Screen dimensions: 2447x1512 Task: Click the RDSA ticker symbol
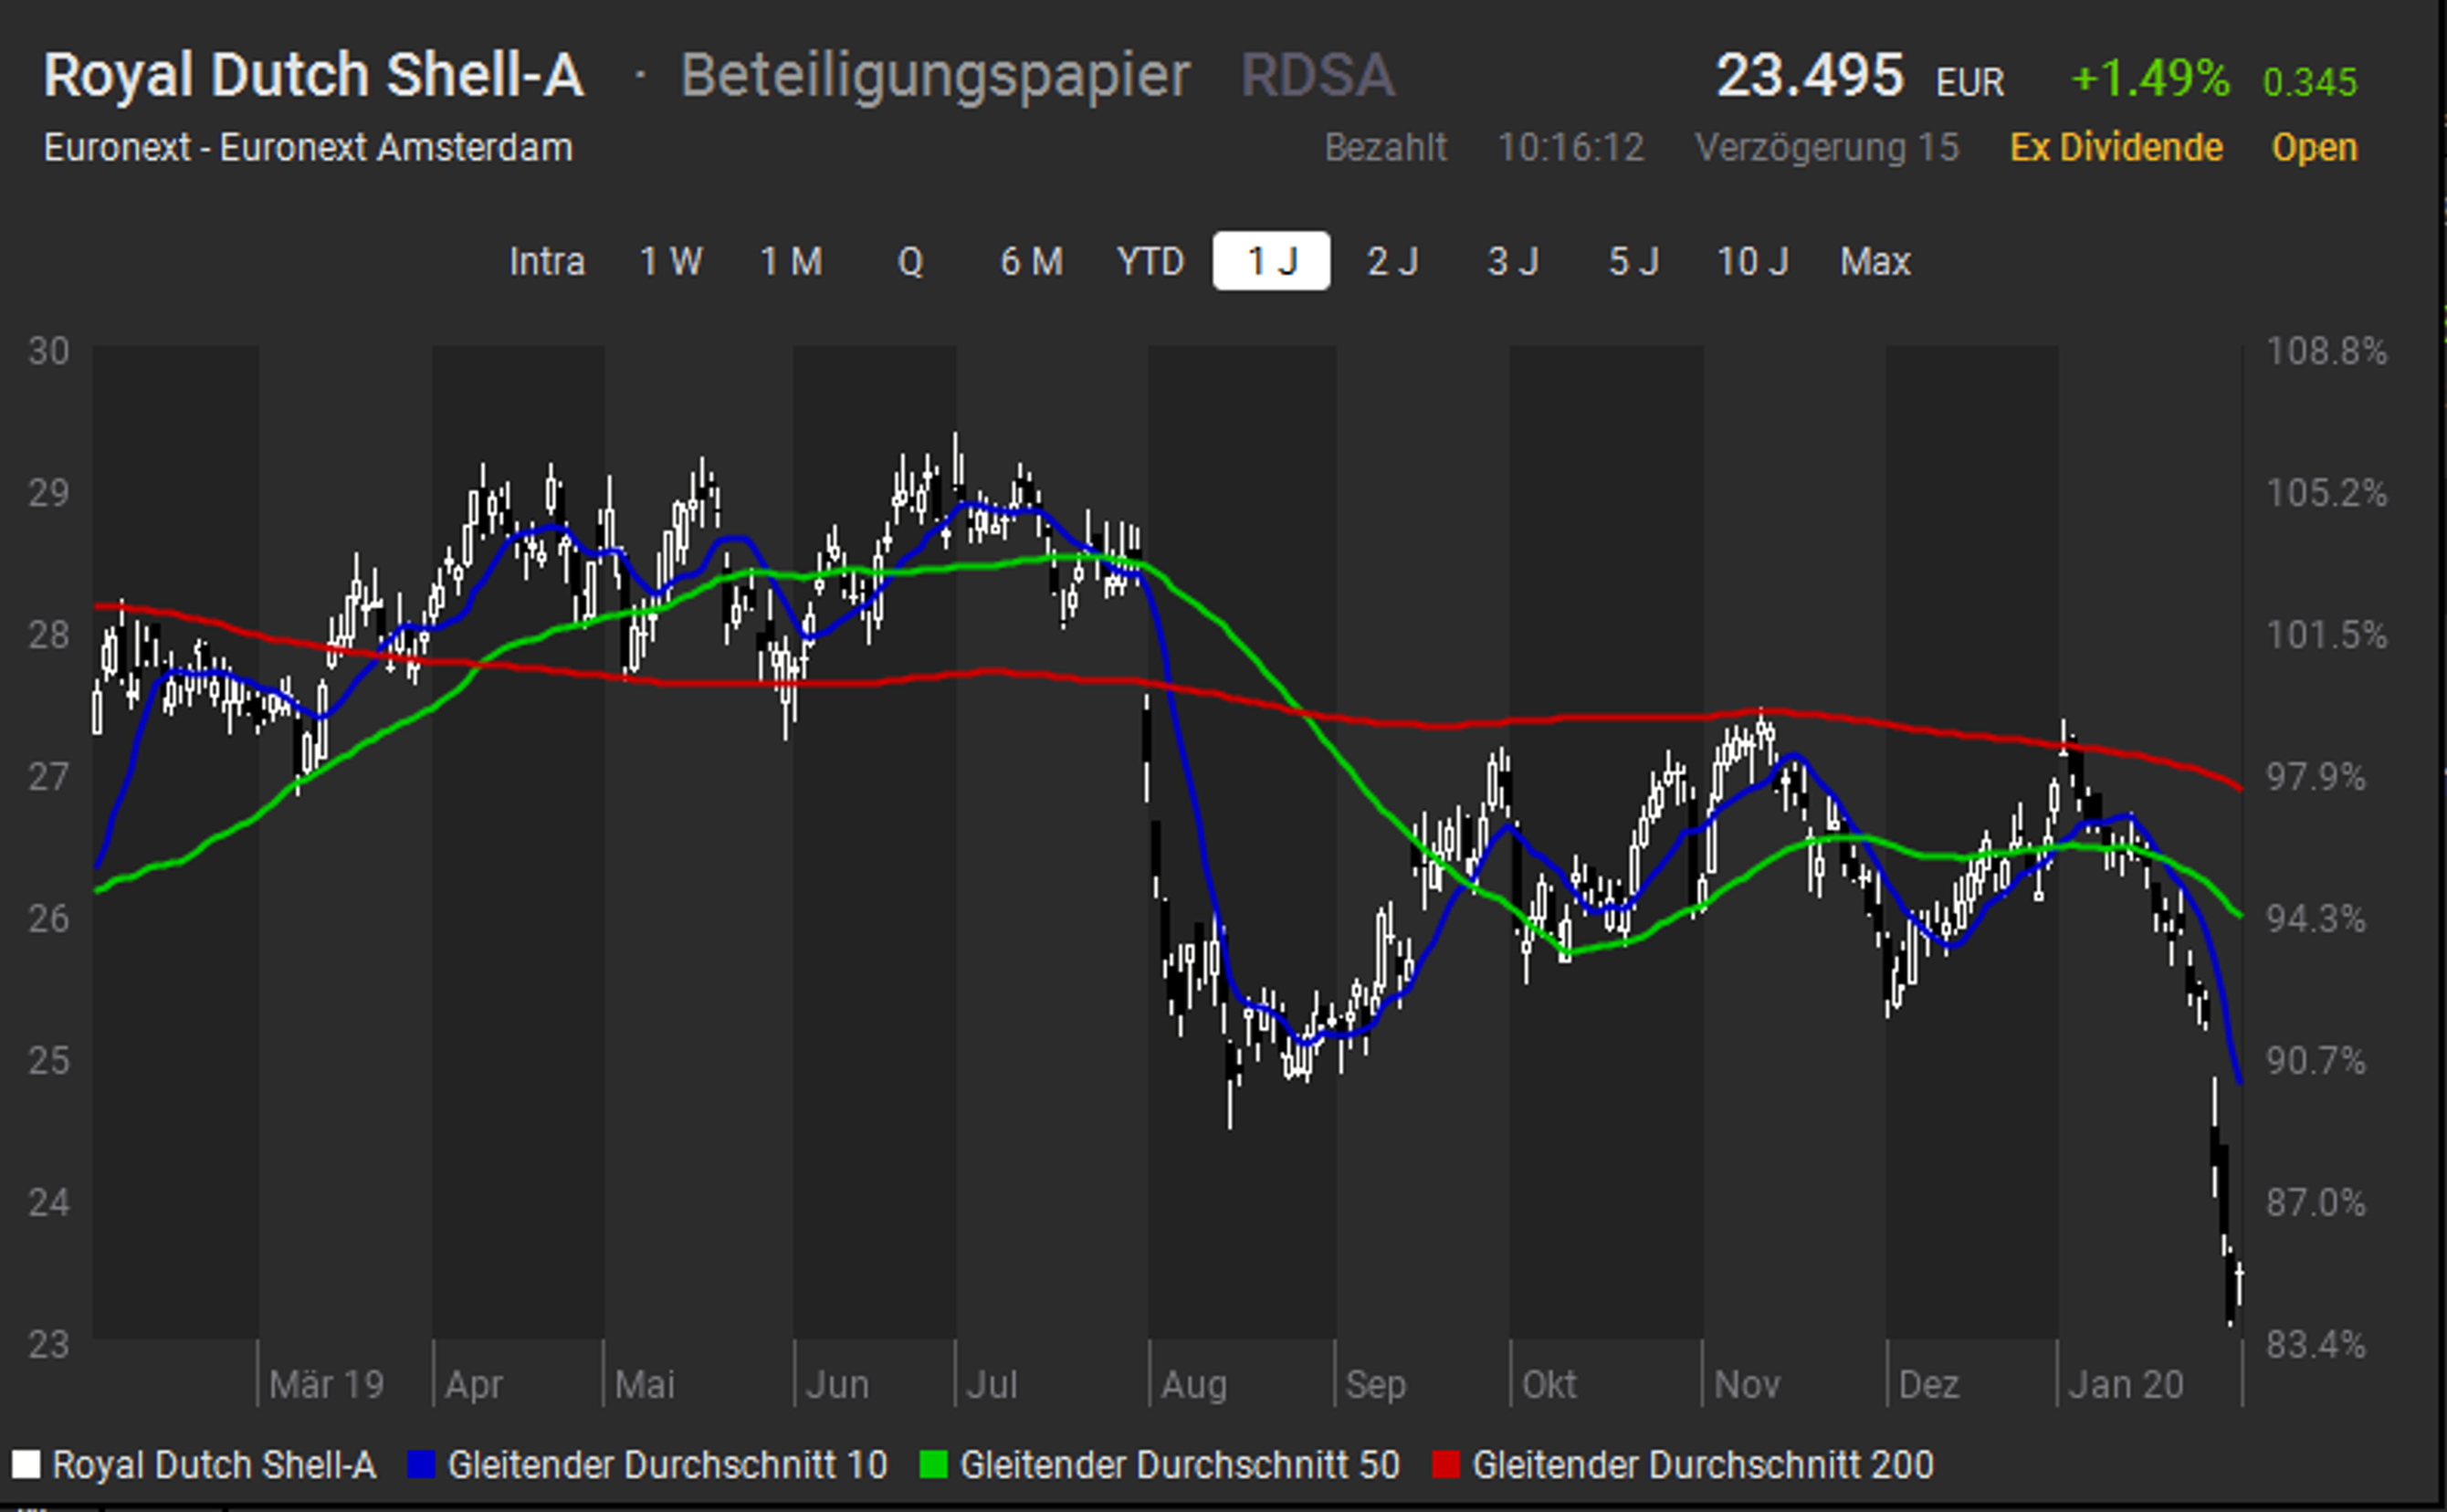pyautogui.click(x=1317, y=76)
